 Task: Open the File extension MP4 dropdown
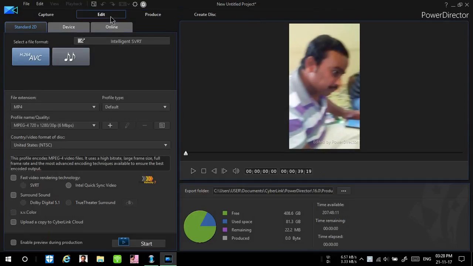pos(54,107)
